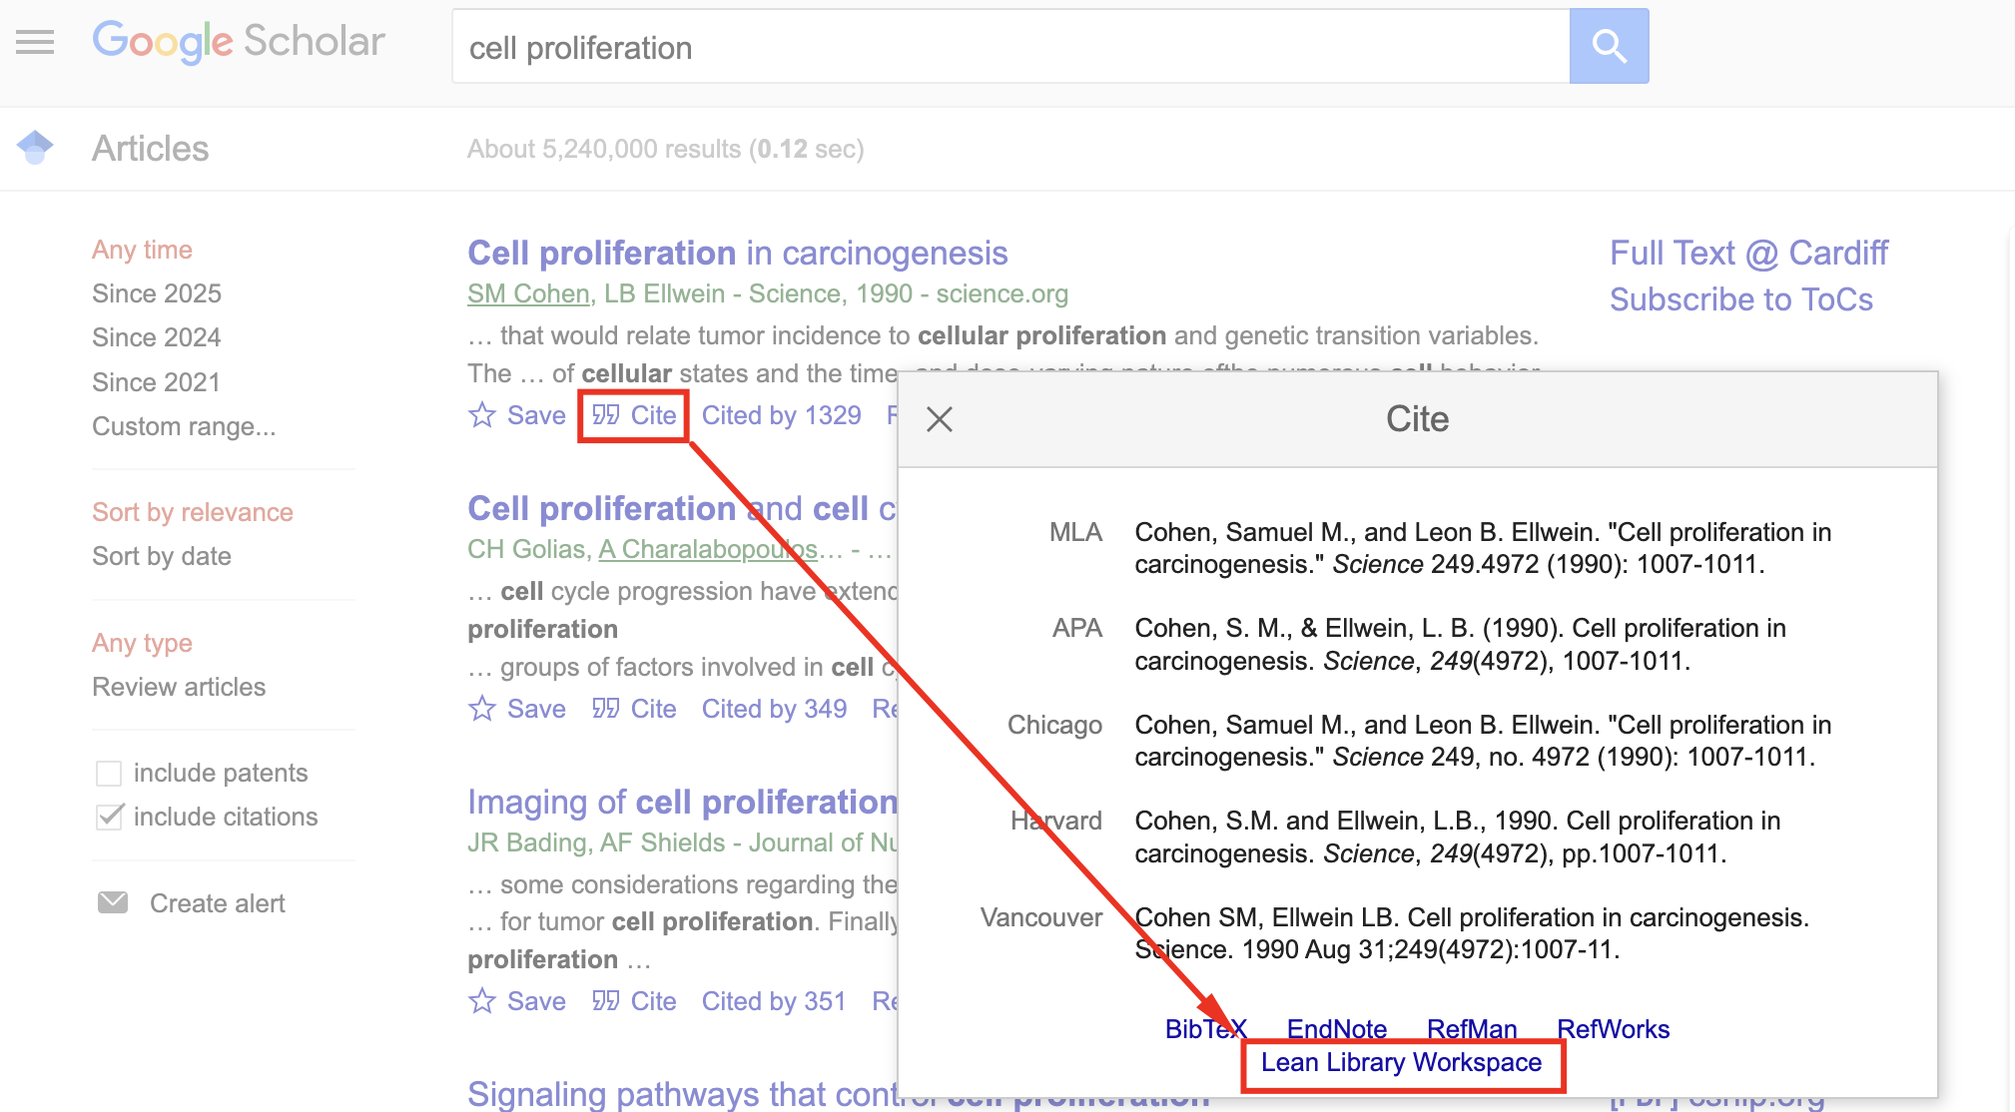Select the Vancouver citation text
2015x1112 pixels.
pyautogui.click(x=1472, y=933)
